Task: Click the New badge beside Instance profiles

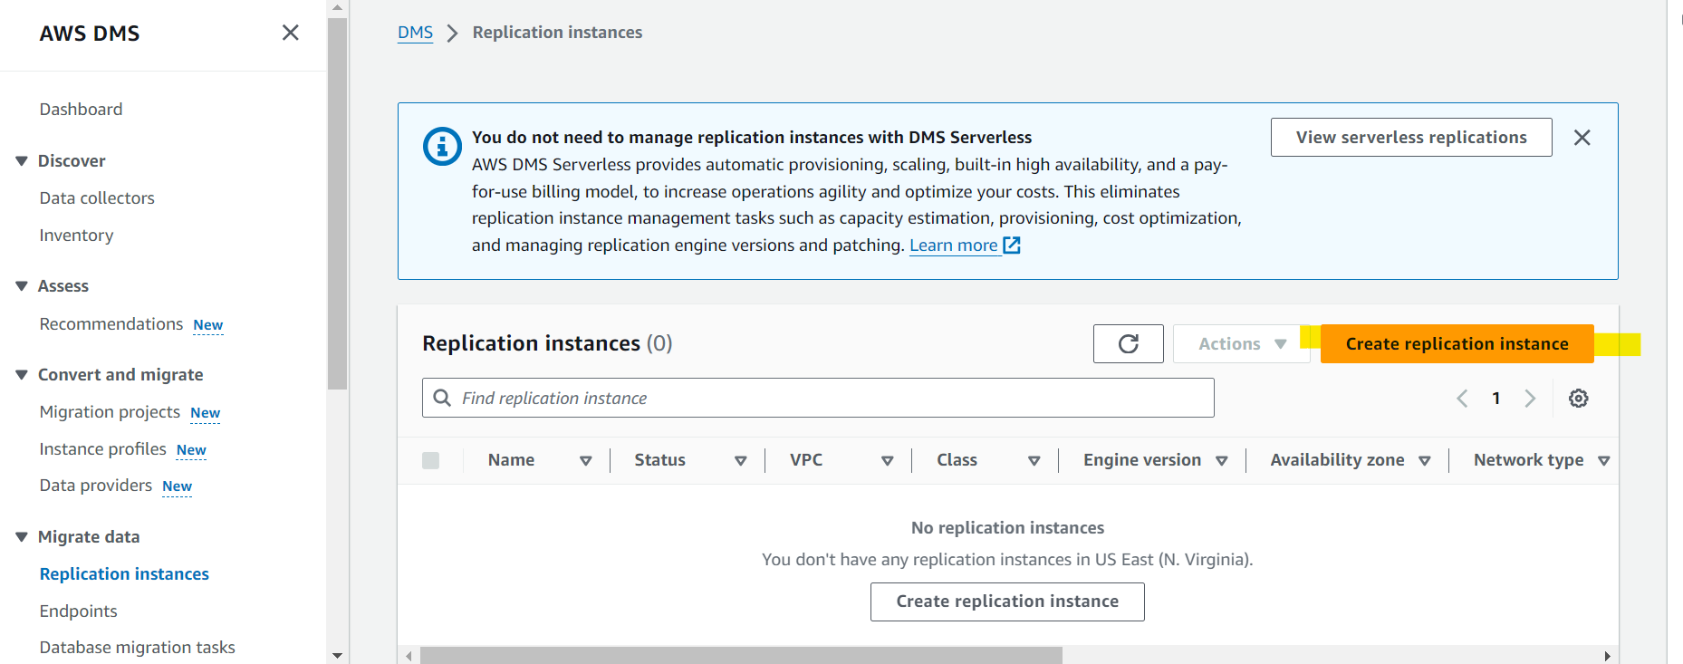Action: click(x=191, y=450)
